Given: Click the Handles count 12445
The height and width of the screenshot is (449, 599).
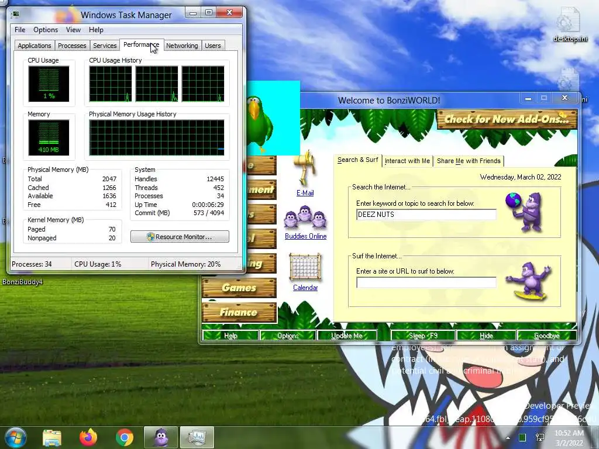Looking at the screenshot, I should click(x=215, y=179).
